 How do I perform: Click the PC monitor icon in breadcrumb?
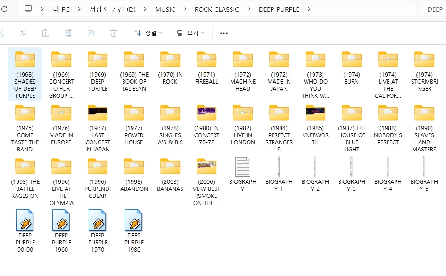click(28, 9)
